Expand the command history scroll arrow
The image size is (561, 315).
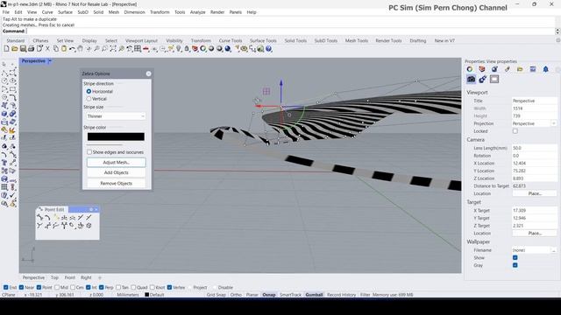point(557,31)
